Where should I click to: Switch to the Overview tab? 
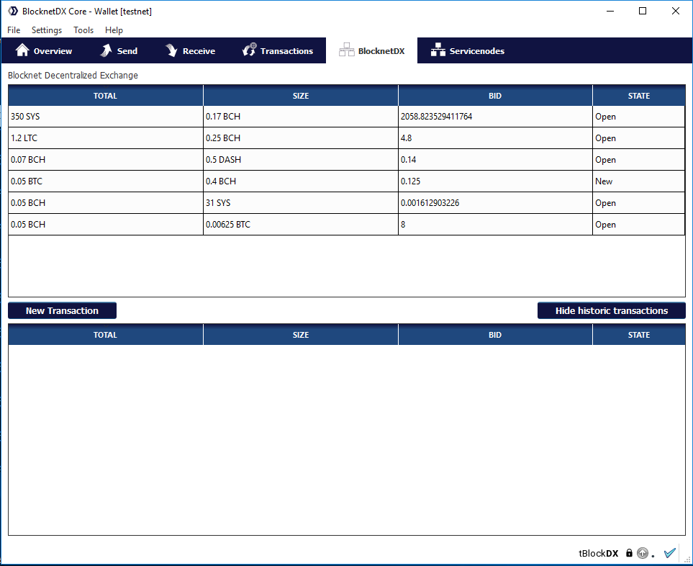click(x=44, y=50)
